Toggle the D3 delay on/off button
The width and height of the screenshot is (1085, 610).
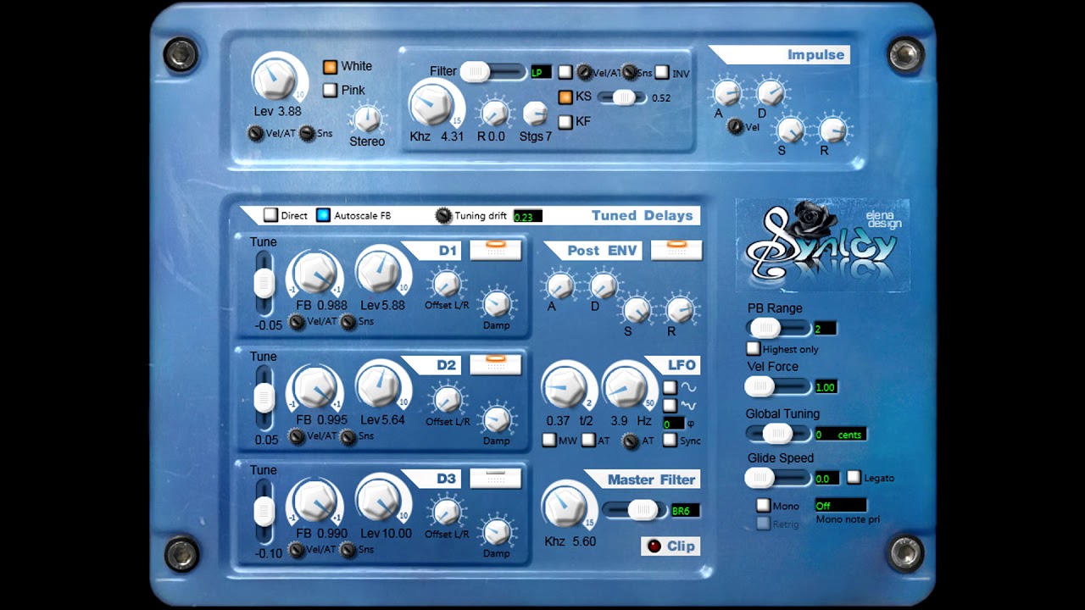[496, 478]
